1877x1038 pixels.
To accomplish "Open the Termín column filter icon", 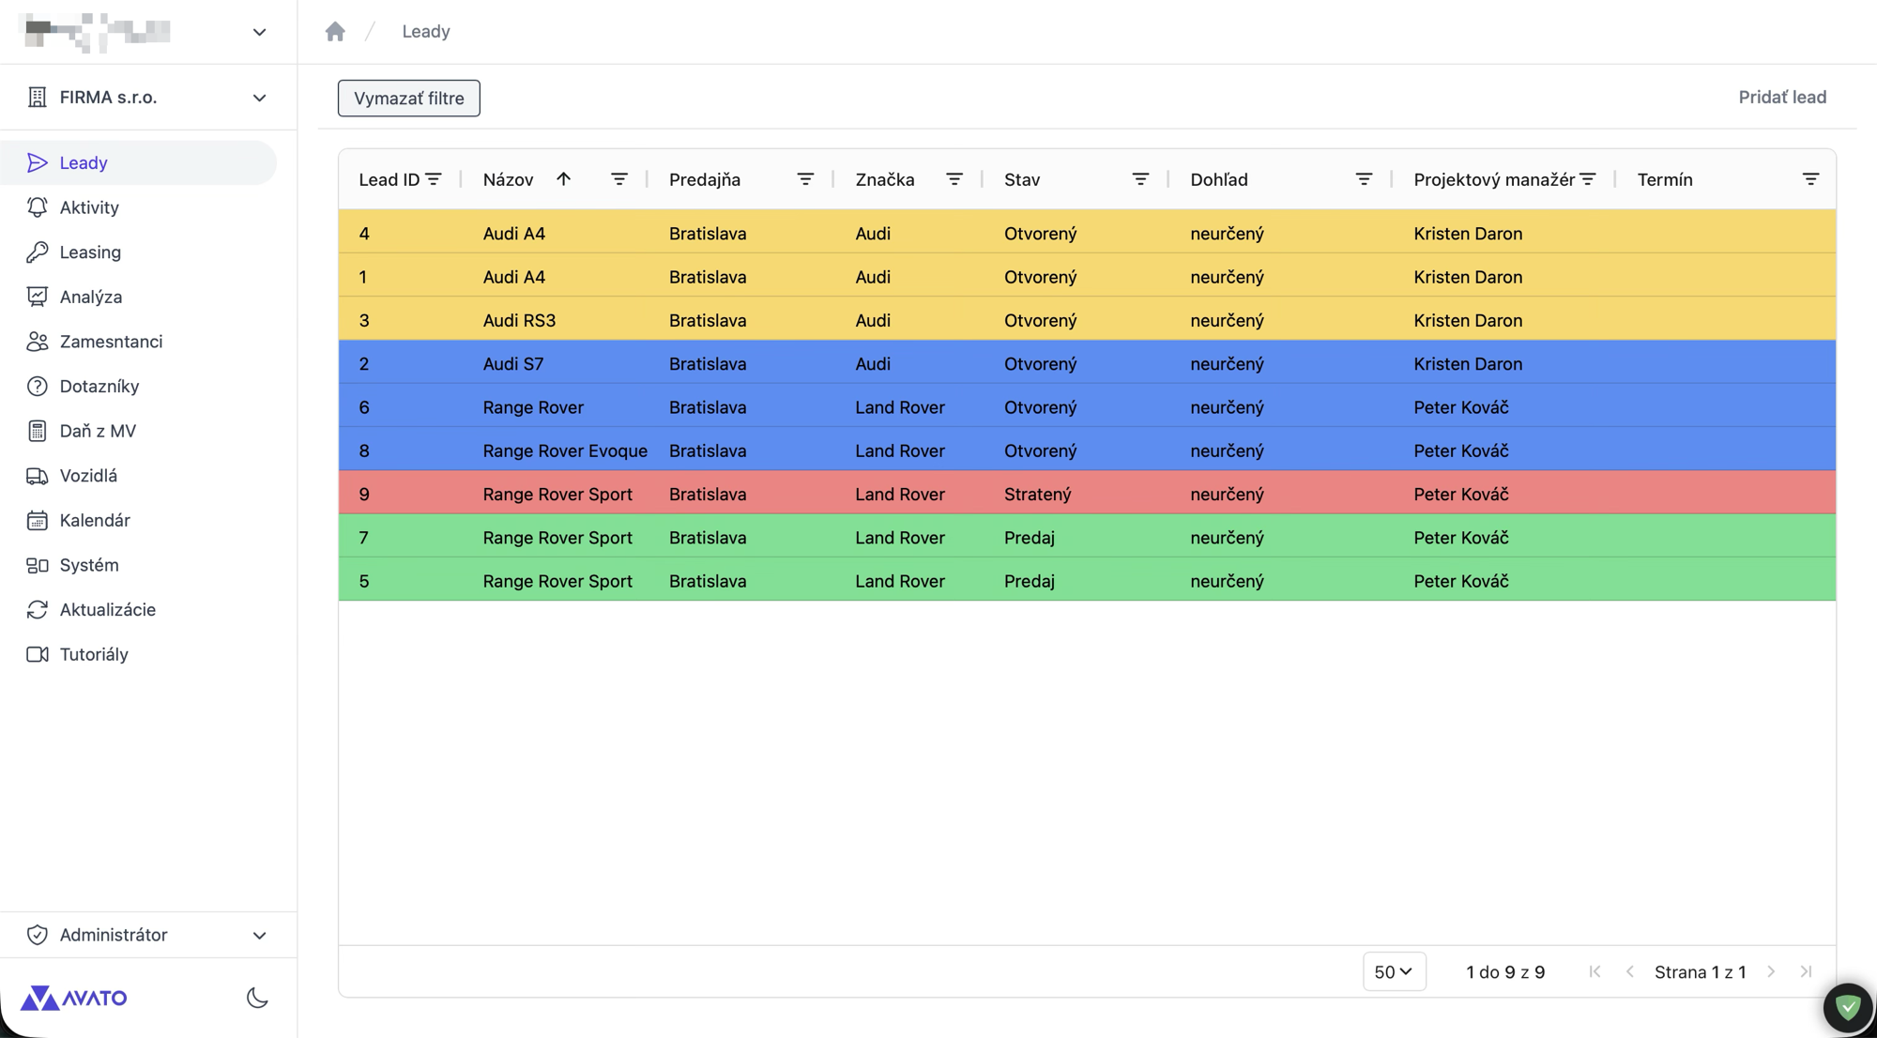I will tap(1810, 179).
